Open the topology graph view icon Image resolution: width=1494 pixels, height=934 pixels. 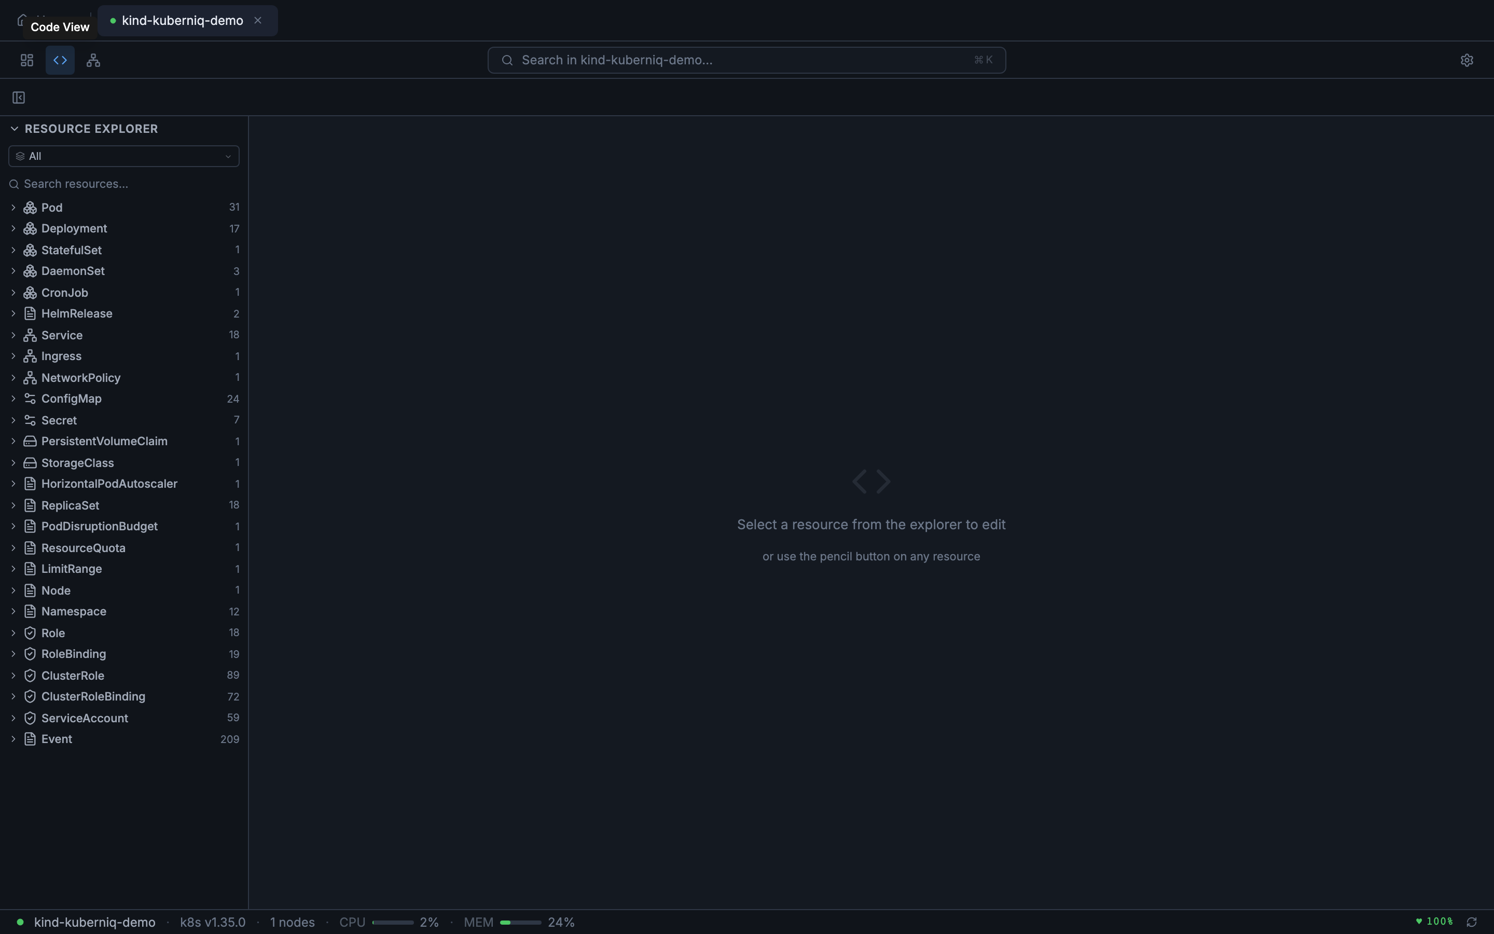coord(93,60)
